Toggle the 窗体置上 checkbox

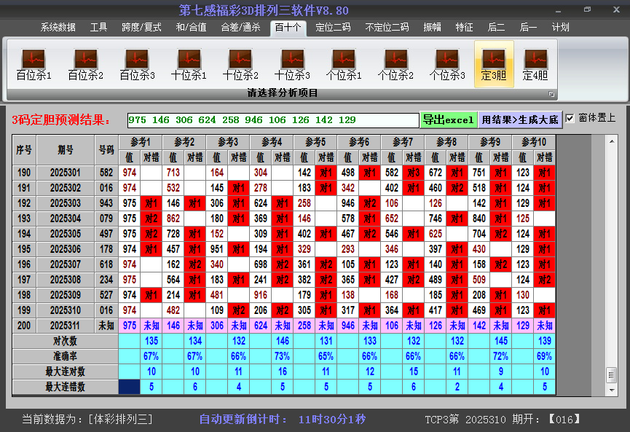coord(570,118)
